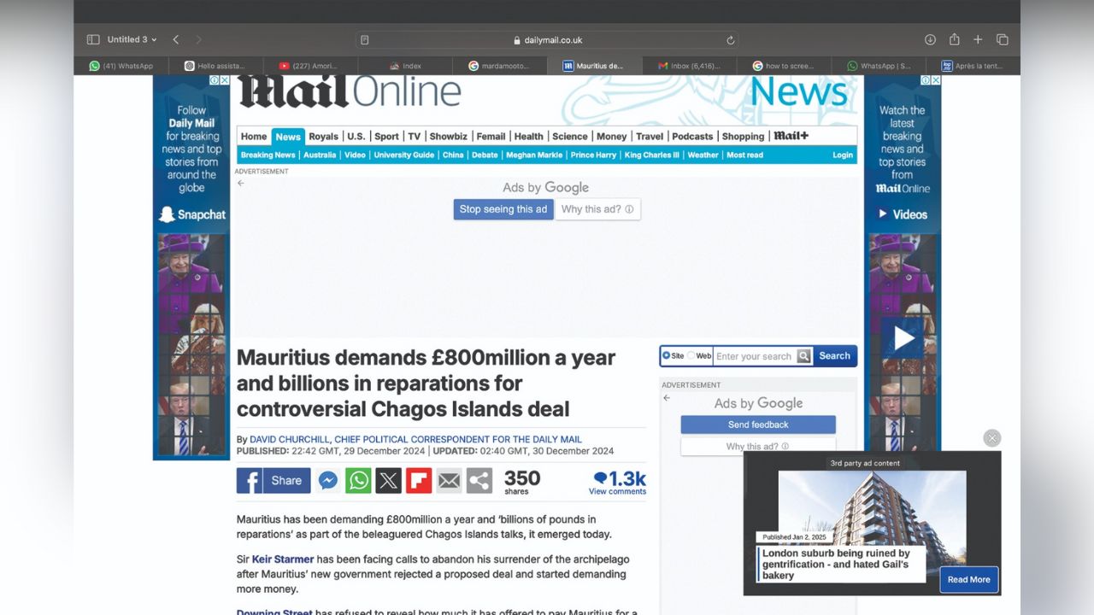Viewport: 1094px width, 615px height.
Task: Open the Royals navigation menu item
Action: tap(323, 137)
